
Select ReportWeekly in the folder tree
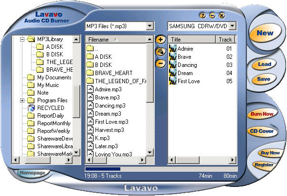click(x=53, y=131)
